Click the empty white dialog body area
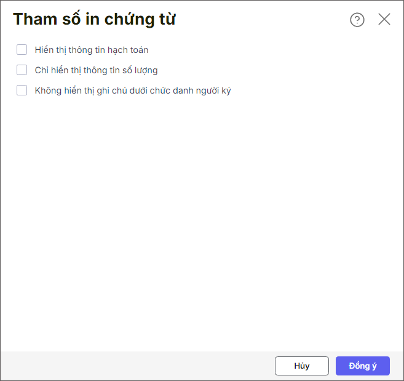 click(x=202, y=222)
